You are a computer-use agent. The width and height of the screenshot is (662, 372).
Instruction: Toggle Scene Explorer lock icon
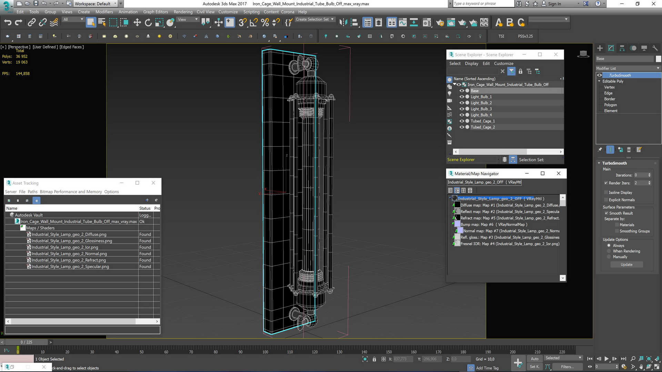[521, 71]
